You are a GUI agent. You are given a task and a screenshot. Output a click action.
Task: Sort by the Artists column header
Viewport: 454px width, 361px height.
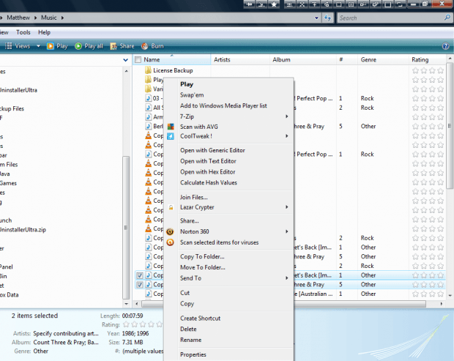pos(240,59)
